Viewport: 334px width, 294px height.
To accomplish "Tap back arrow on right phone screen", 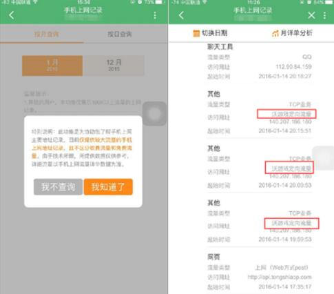I will [x=181, y=15].
